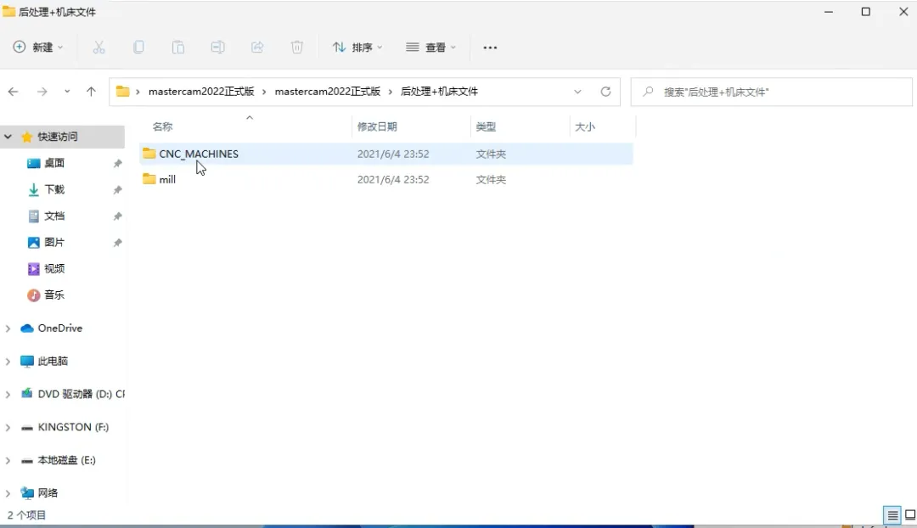Click the modified date of mill folder
The height and width of the screenshot is (528, 917).
click(x=393, y=179)
